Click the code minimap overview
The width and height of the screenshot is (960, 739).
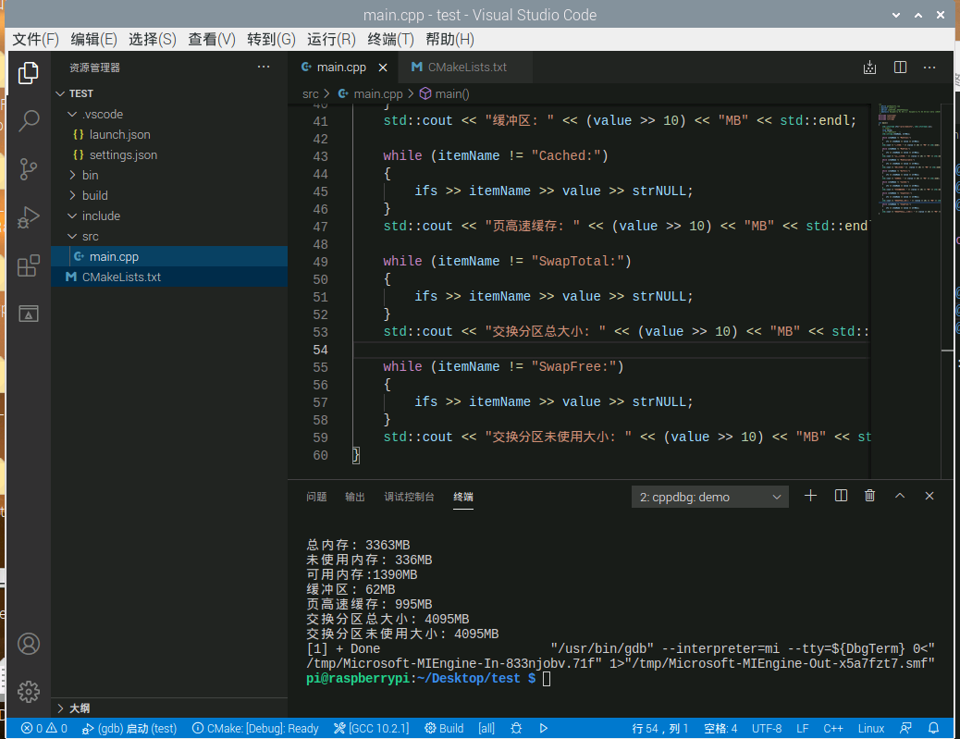(x=909, y=159)
